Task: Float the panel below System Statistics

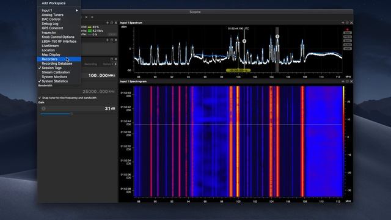Action: [x=112, y=40]
